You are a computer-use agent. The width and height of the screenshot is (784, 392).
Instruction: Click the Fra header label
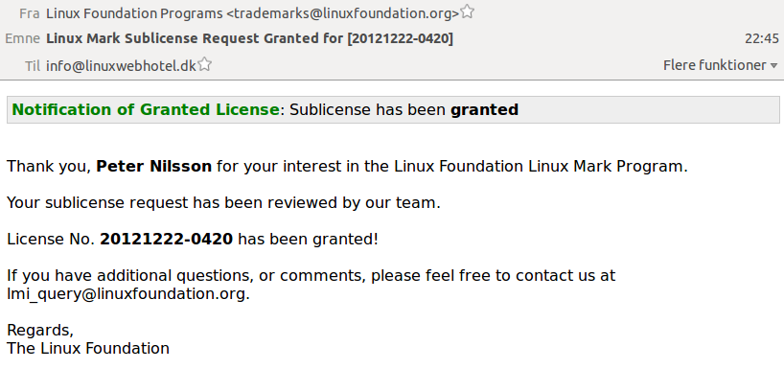pos(29,13)
